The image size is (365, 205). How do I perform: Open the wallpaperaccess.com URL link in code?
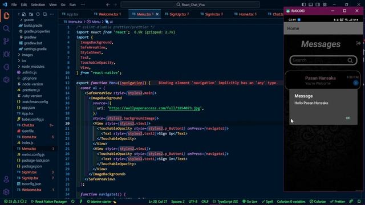click(x=155, y=108)
